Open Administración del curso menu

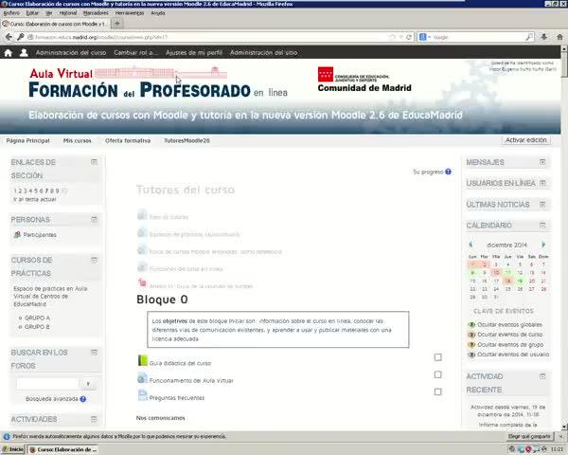click(71, 53)
